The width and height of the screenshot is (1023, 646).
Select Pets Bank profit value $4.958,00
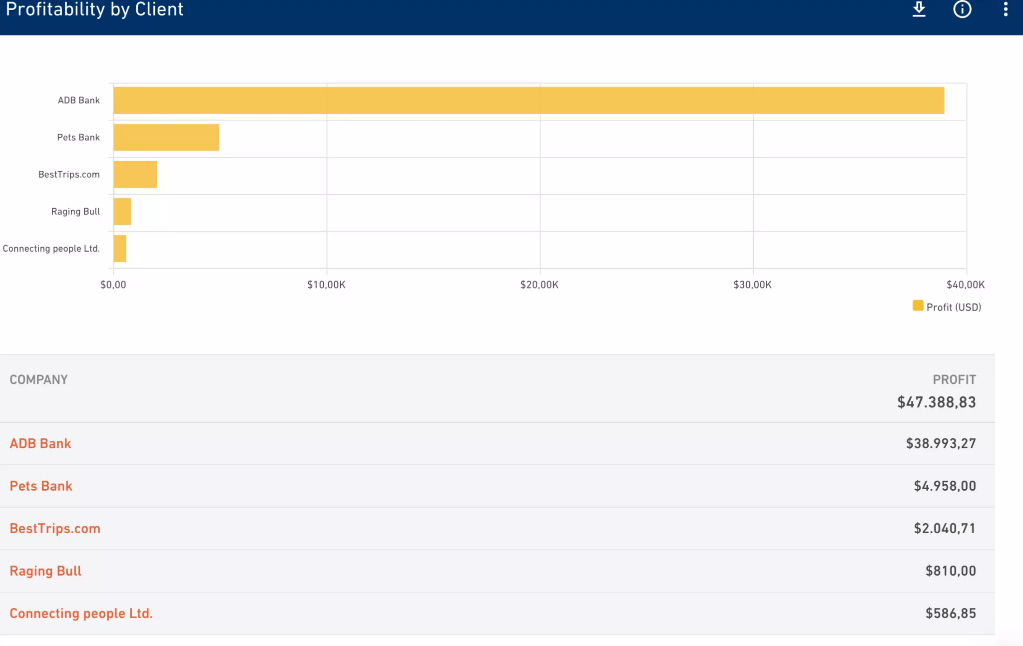click(945, 486)
